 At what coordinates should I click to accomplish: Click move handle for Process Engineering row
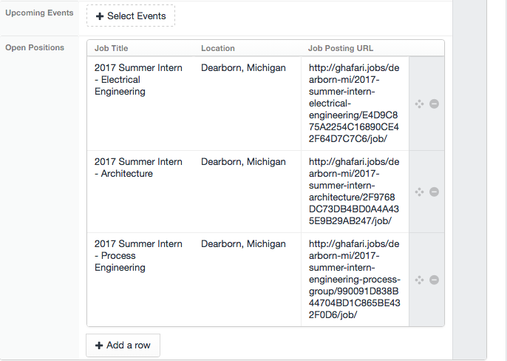419,280
